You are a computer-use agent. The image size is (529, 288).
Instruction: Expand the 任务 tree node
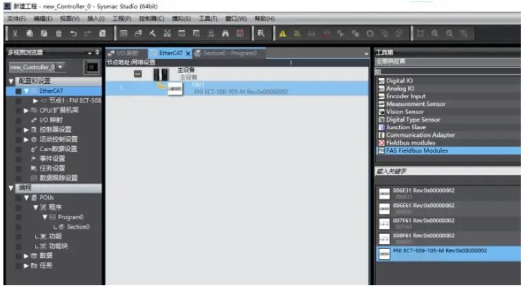(x=26, y=266)
